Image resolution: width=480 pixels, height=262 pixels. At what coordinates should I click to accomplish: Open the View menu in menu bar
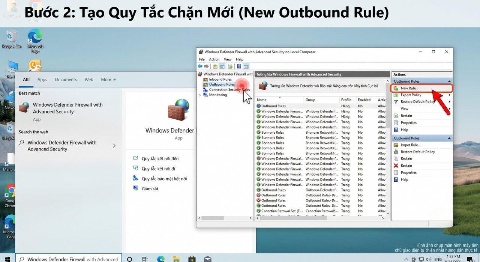(228, 59)
